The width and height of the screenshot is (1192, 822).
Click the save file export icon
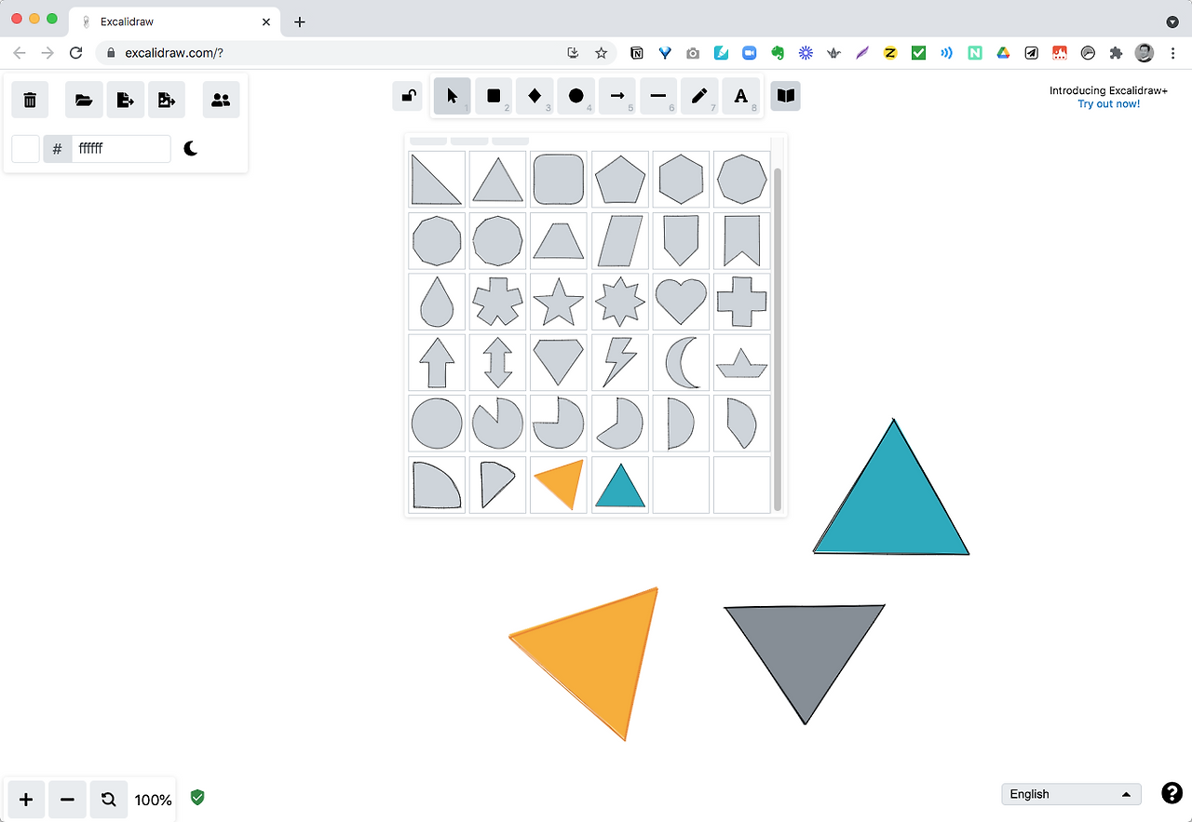coord(126,100)
